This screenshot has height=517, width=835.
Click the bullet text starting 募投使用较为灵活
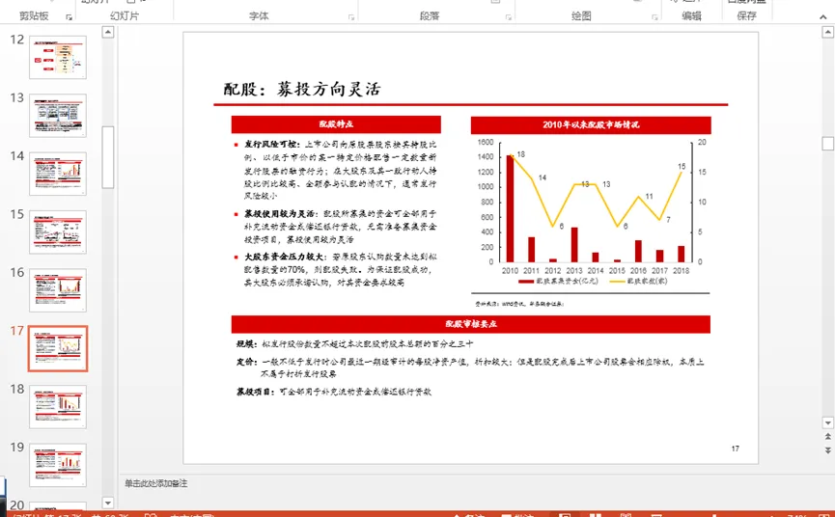(341, 227)
